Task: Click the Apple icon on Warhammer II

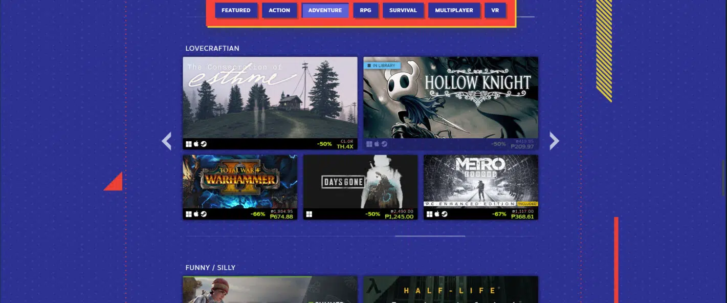Action: pos(196,214)
